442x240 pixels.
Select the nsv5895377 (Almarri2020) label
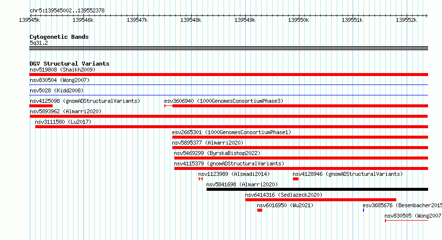tap(208, 143)
